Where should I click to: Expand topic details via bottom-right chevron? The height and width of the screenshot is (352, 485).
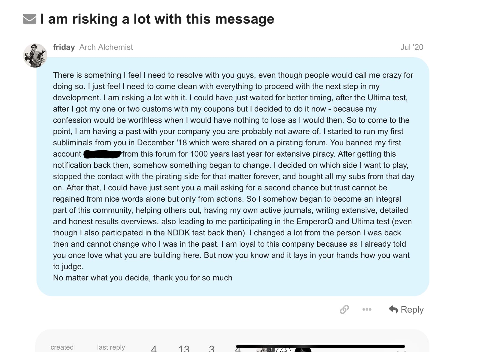(x=401, y=351)
